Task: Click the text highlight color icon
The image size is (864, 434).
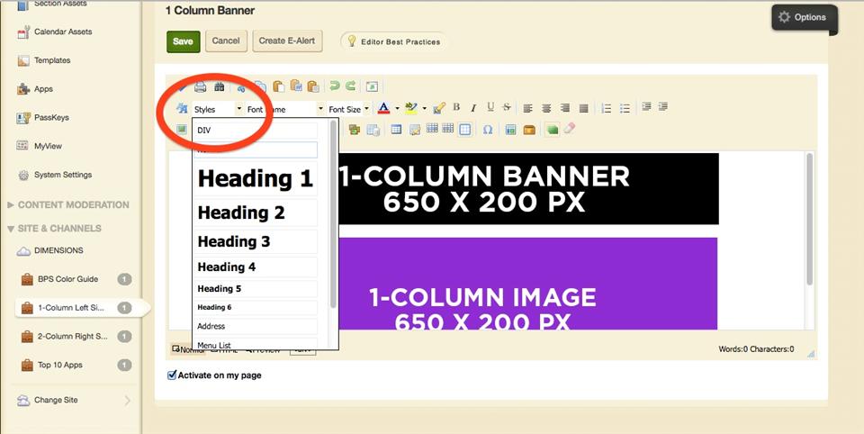Action: [411, 109]
